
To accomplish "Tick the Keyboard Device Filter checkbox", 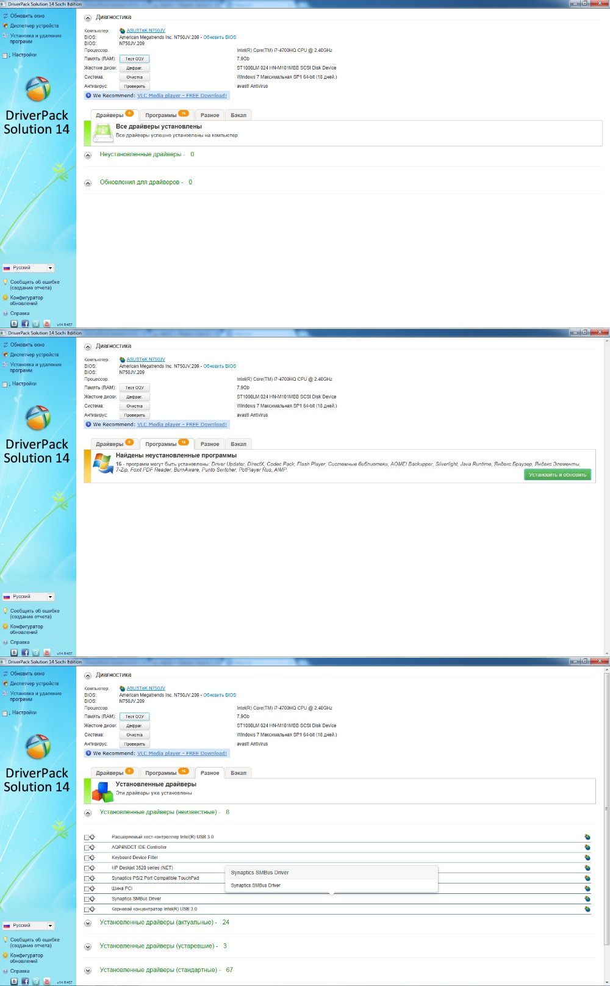I will coord(87,858).
